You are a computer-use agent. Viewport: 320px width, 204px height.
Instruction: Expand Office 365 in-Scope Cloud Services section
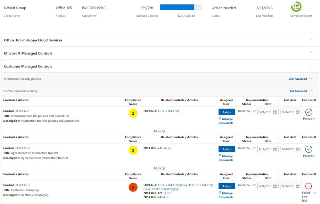(311, 39)
